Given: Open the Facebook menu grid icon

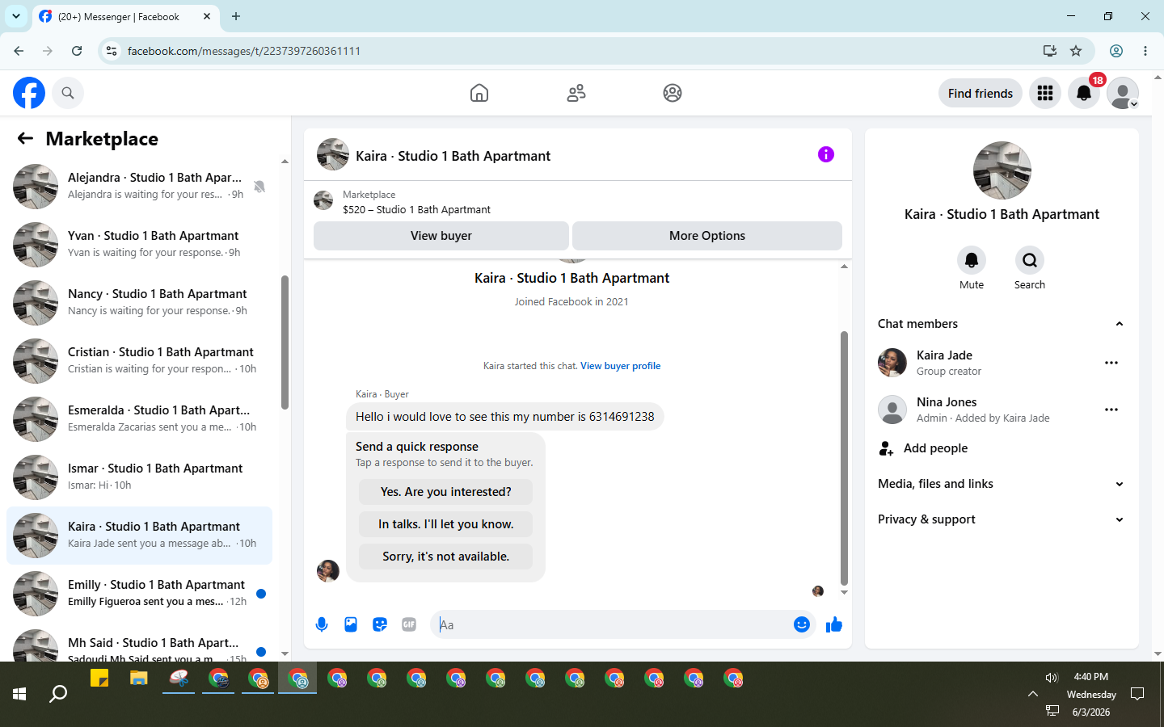Looking at the screenshot, I should 1045,93.
